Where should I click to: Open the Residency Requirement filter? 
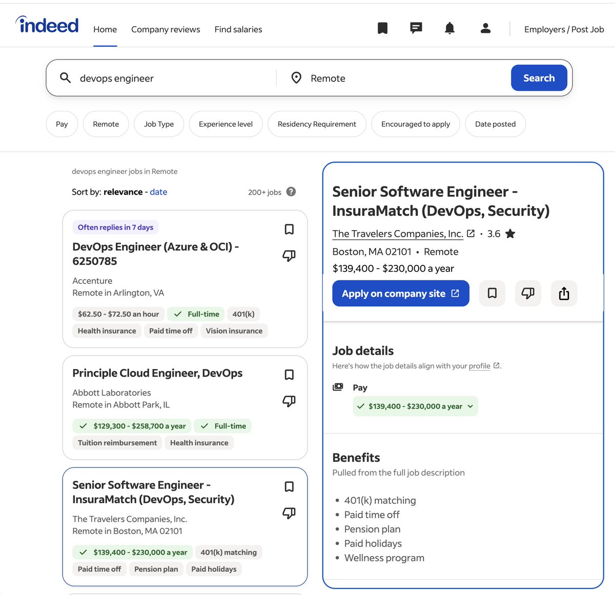[x=317, y=124]
